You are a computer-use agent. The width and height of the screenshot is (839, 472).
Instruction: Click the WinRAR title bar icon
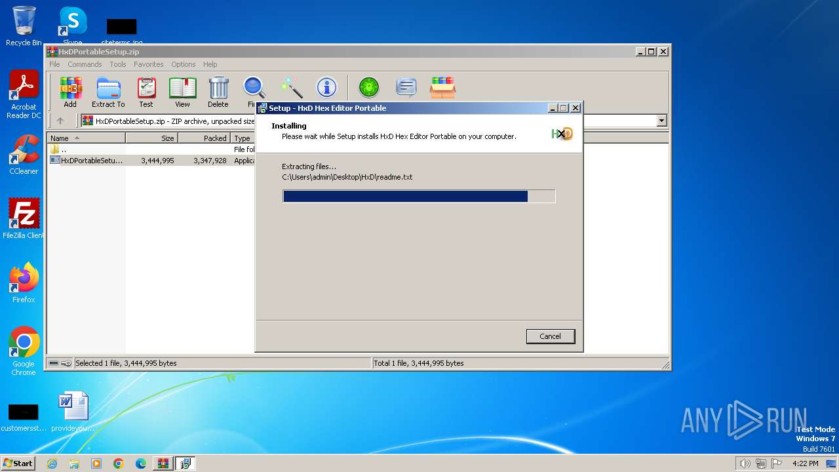tap(52, 52)
